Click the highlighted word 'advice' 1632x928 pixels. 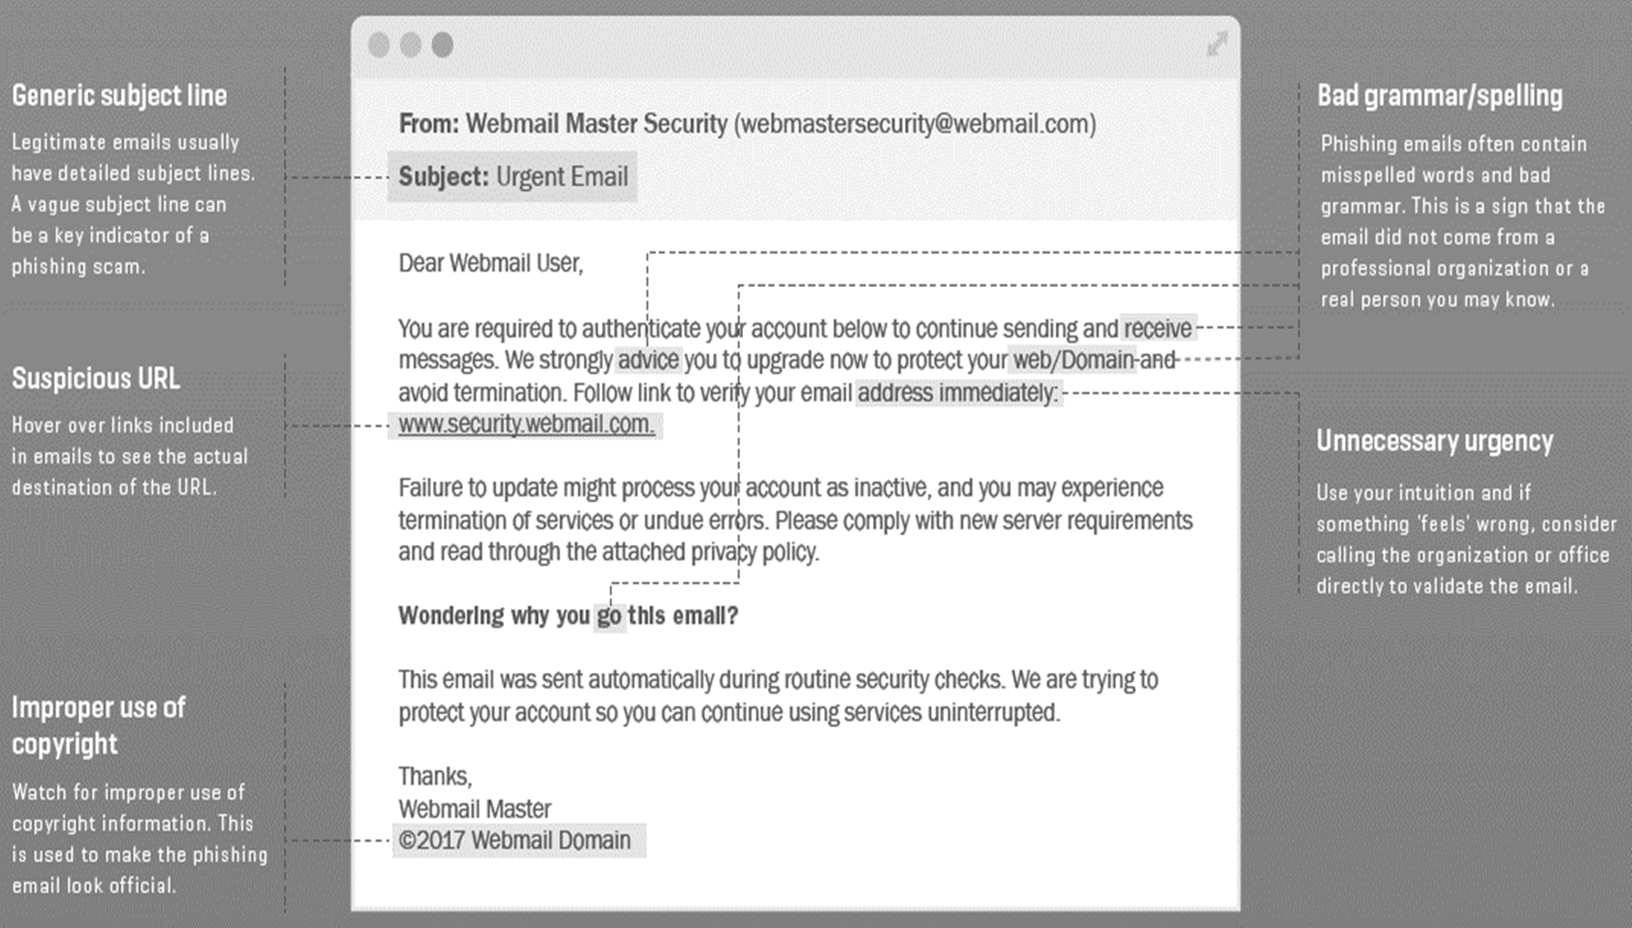click(648, 360)
